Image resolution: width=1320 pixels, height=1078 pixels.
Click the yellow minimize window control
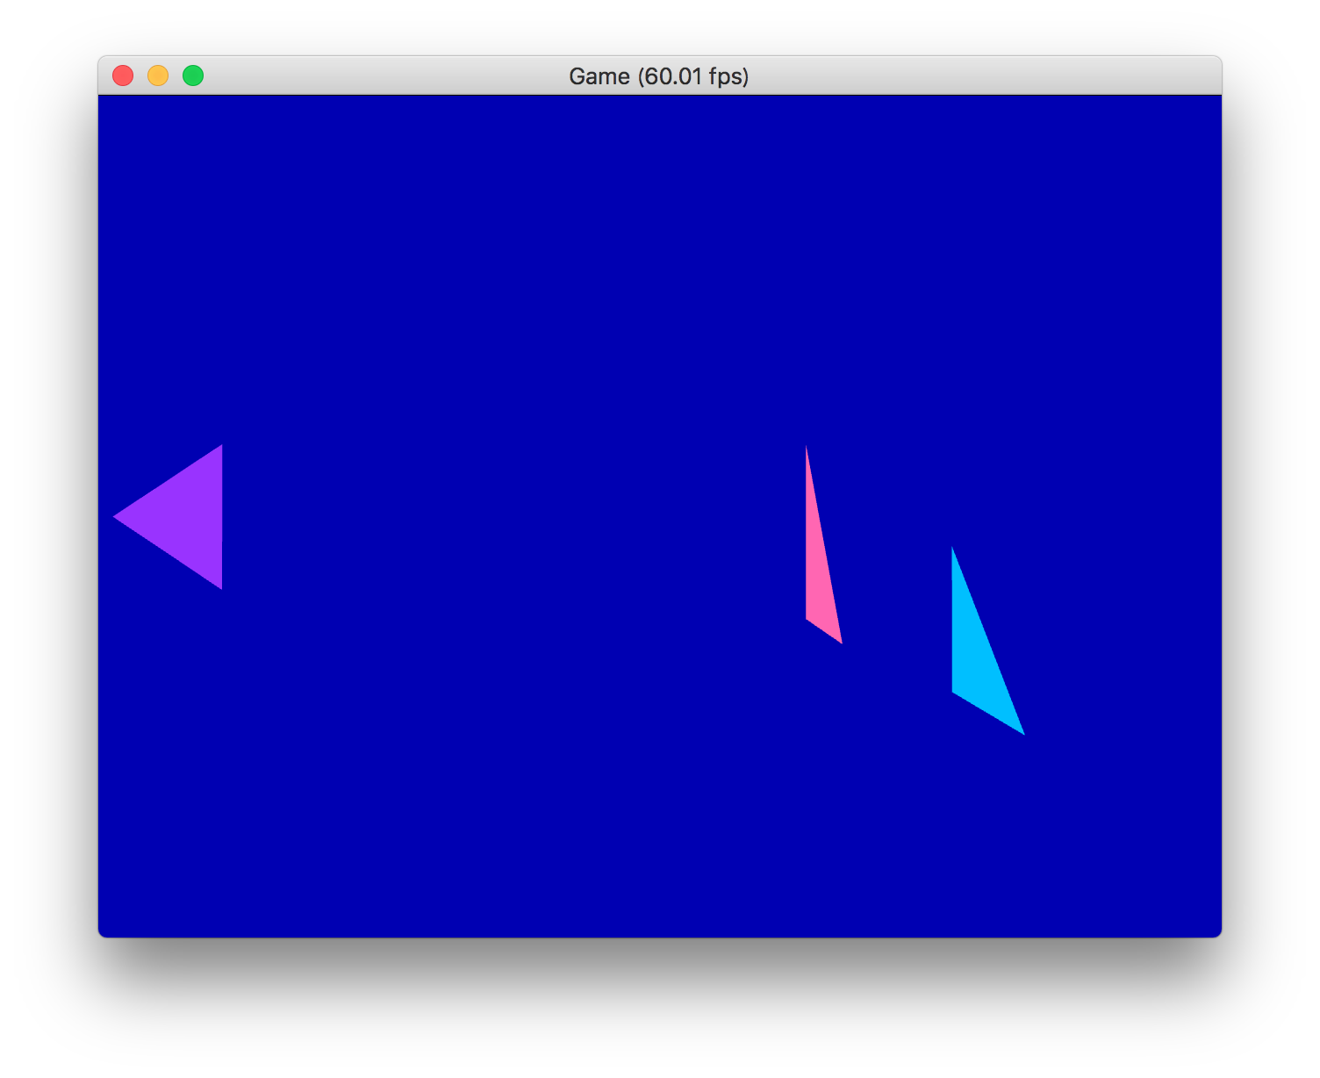[x=158, y=76]
